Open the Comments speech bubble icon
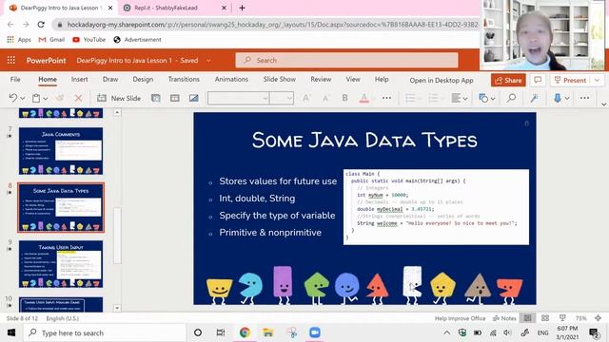This screenshot has height=342, width=609. click(538, 80)
